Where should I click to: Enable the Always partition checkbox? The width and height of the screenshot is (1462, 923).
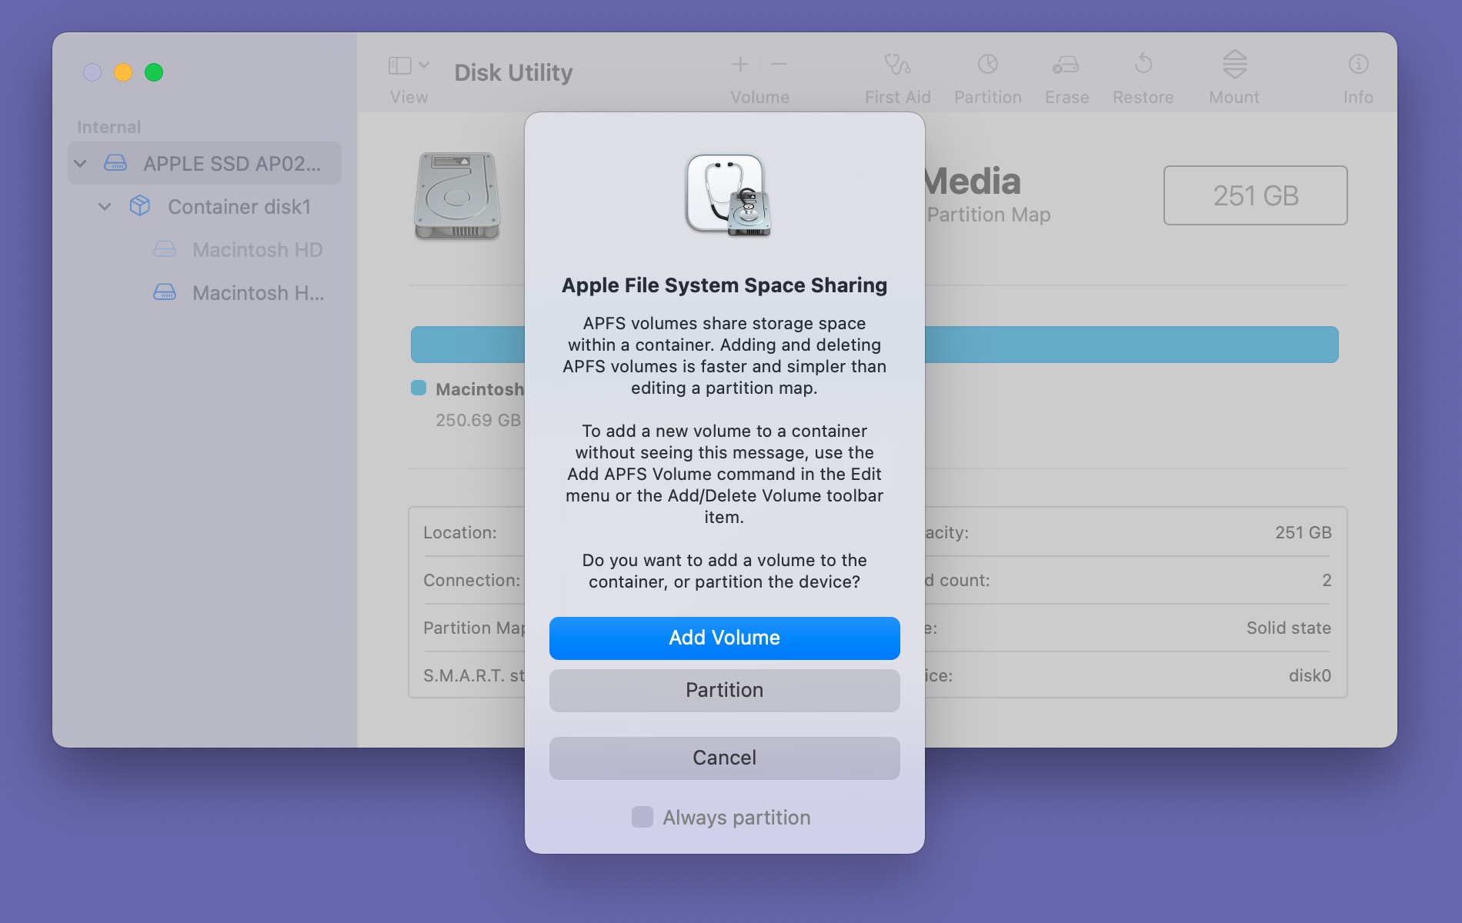643,817
